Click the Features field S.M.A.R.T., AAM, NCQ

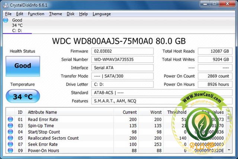click(162, 101)
